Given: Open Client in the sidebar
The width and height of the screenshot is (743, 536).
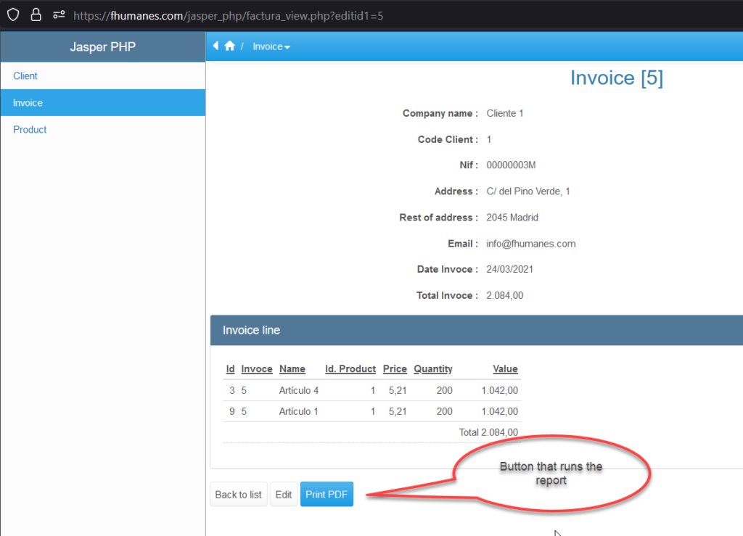Looking at the screenshot, I should click(x=25, y=76).
